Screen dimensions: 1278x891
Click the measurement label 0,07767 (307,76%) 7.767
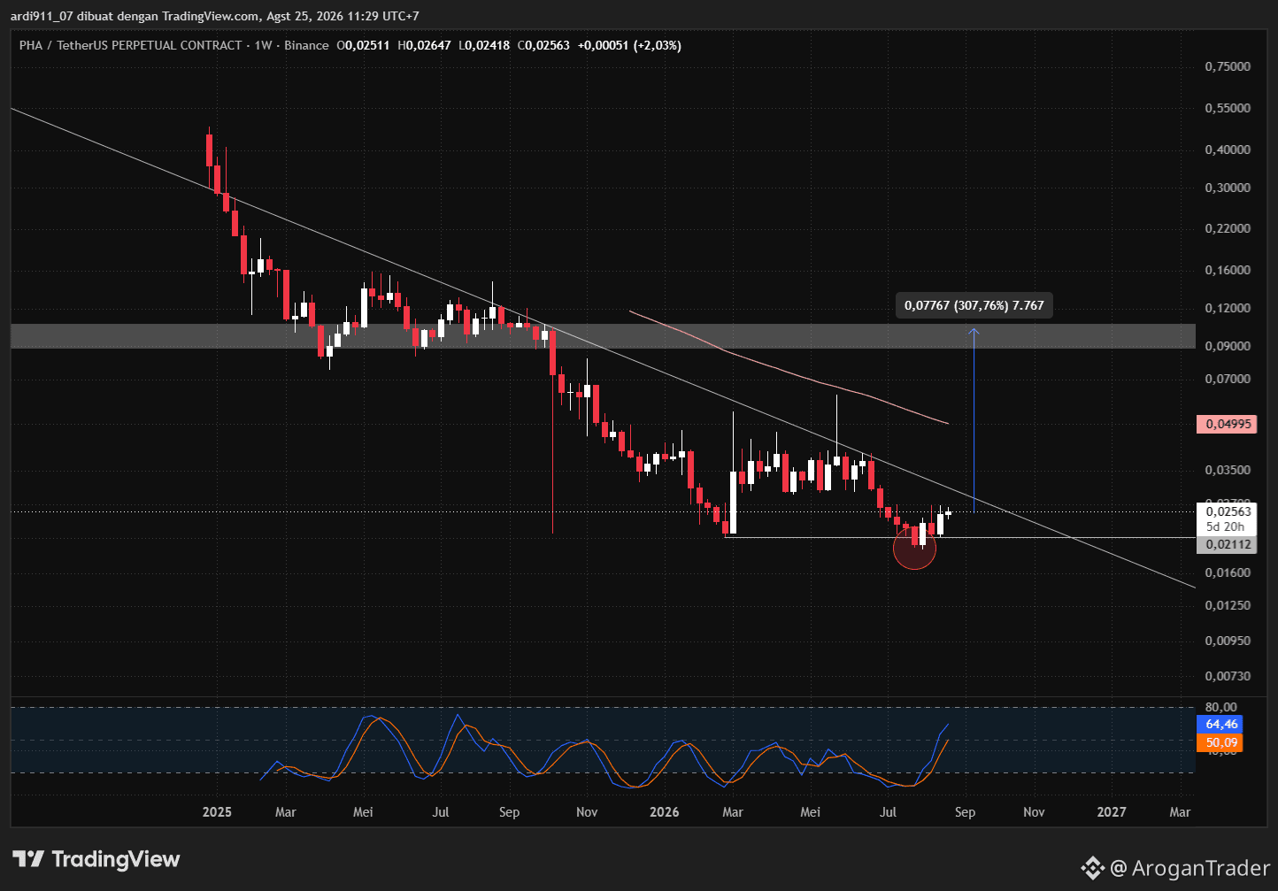tap(974, 305)
